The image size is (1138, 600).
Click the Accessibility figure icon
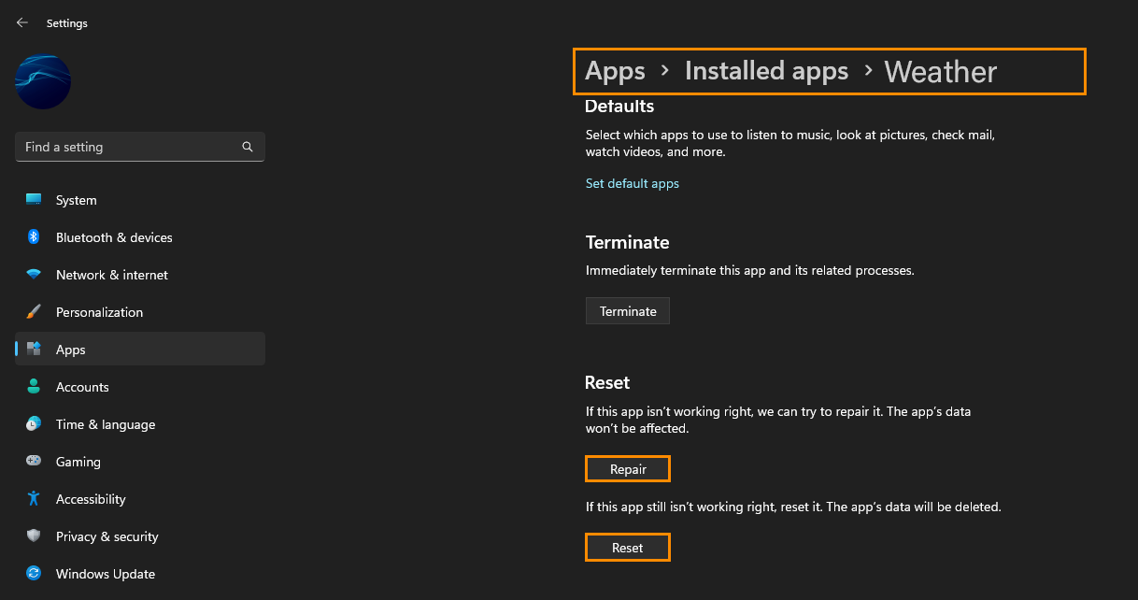click(x=34, y=499)
